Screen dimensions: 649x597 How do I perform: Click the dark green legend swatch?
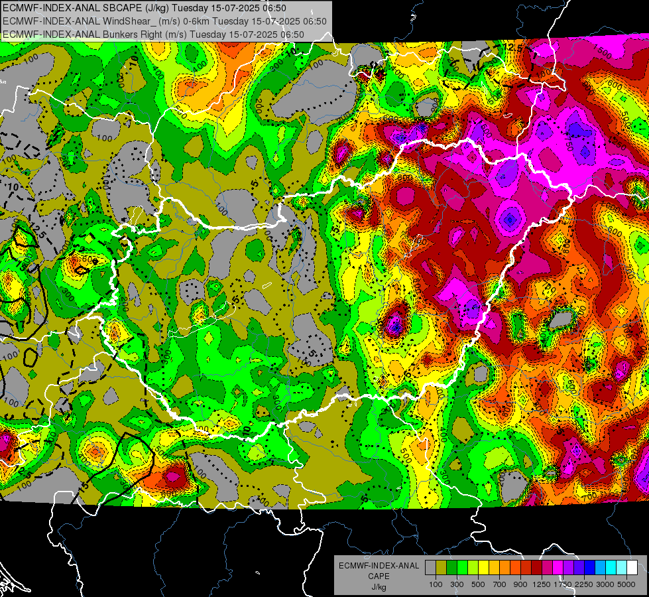coord(452,567)
